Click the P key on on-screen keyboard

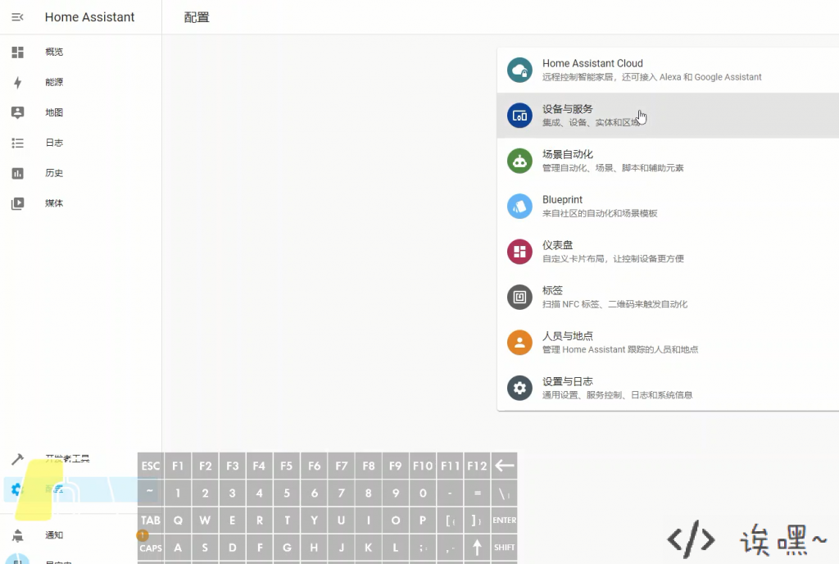pyautogui.click(x=423, y=520)
